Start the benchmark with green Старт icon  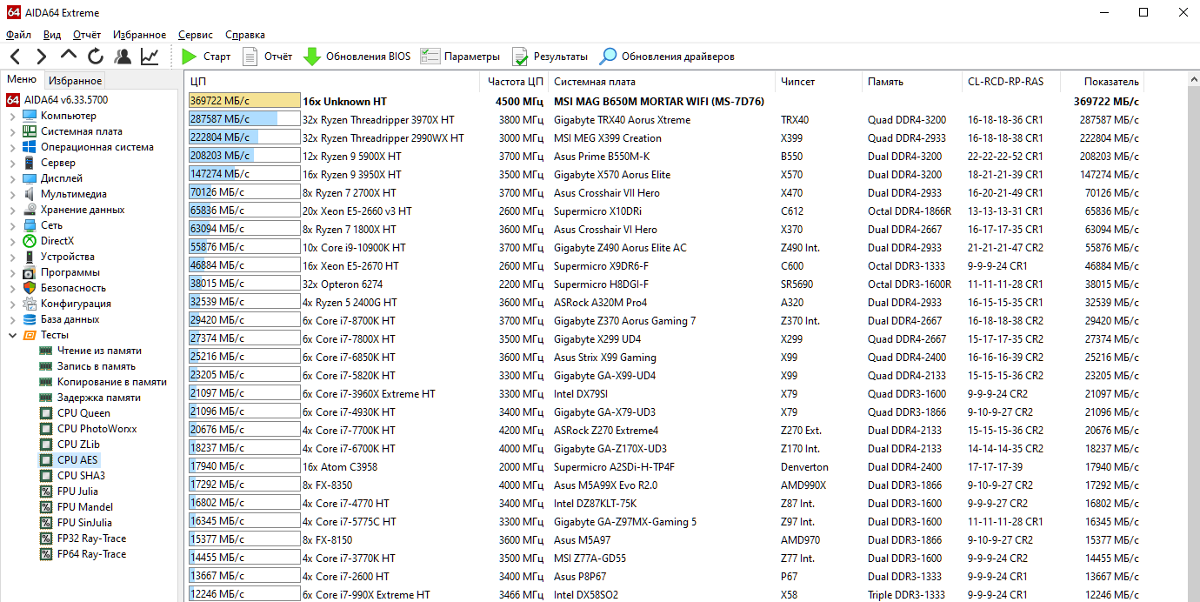[190, 57]
